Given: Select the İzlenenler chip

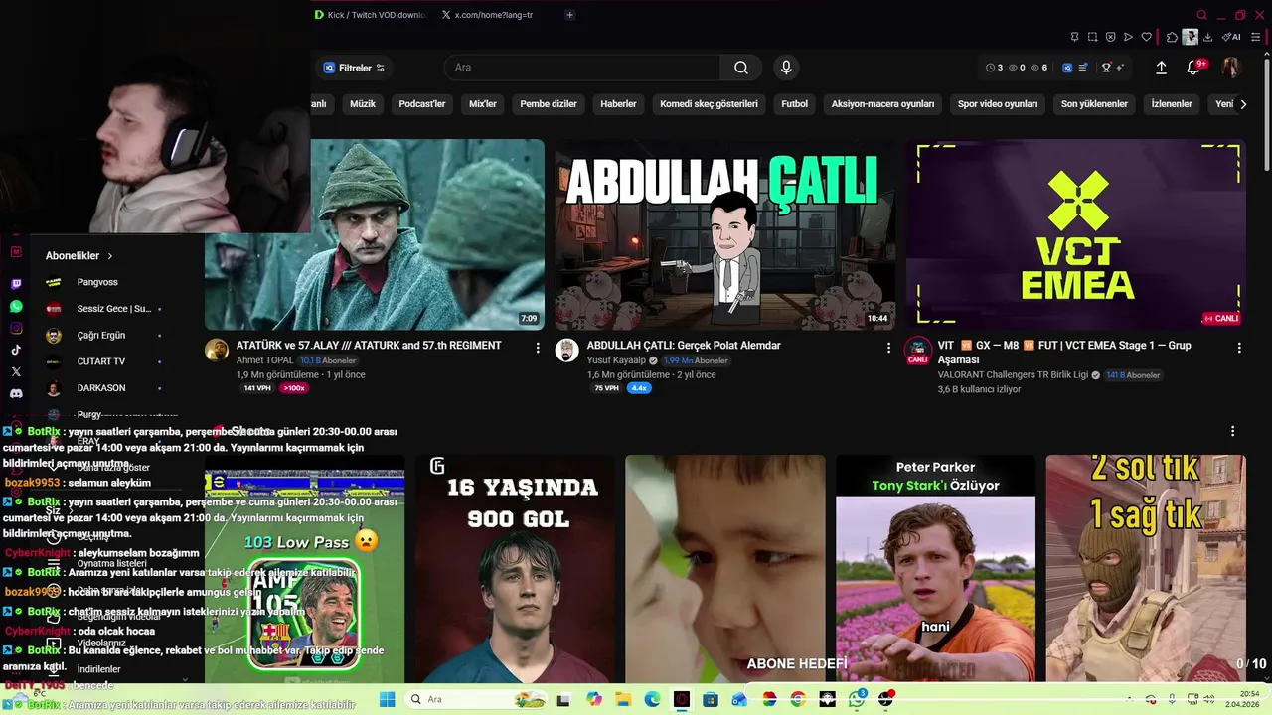Looking at the screenshot, I should coord(1172,104).
